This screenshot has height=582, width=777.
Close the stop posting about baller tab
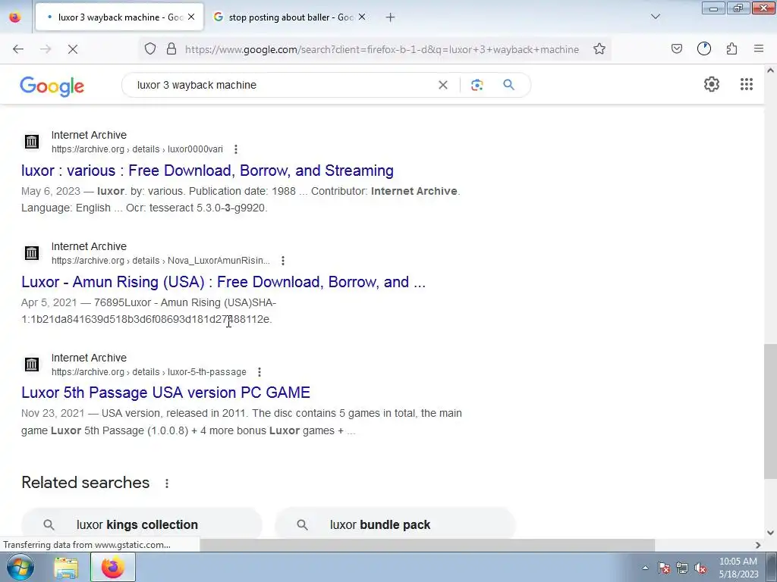362,17
